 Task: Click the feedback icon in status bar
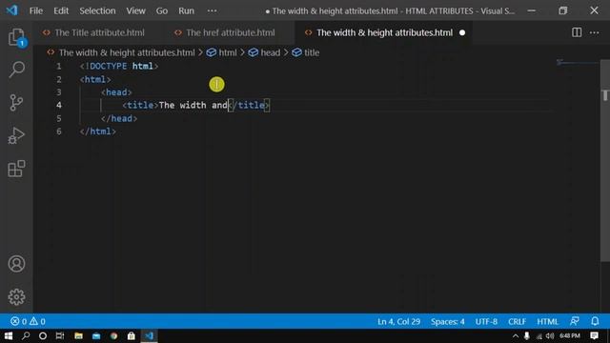574,321
